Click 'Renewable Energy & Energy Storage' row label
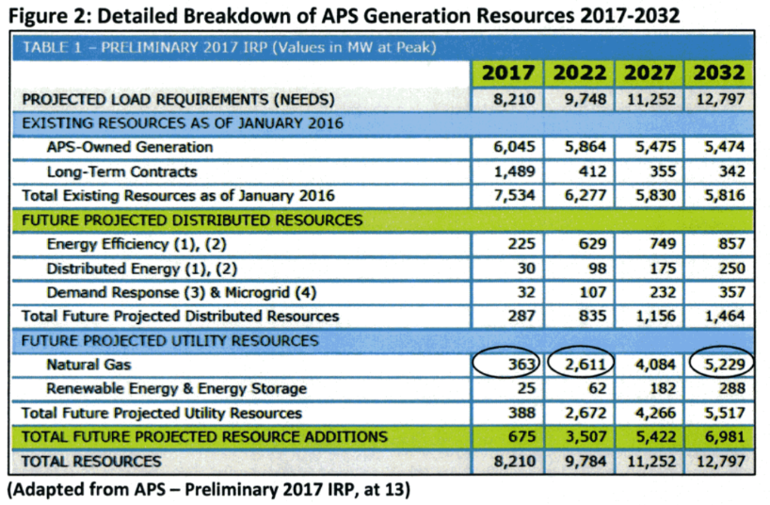Viewport: 770px width, 505px height. click(x=177, y=389)
